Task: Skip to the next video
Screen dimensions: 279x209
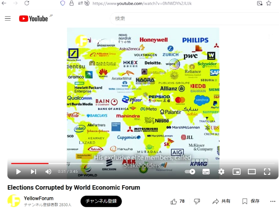Action: pos(33,172)
